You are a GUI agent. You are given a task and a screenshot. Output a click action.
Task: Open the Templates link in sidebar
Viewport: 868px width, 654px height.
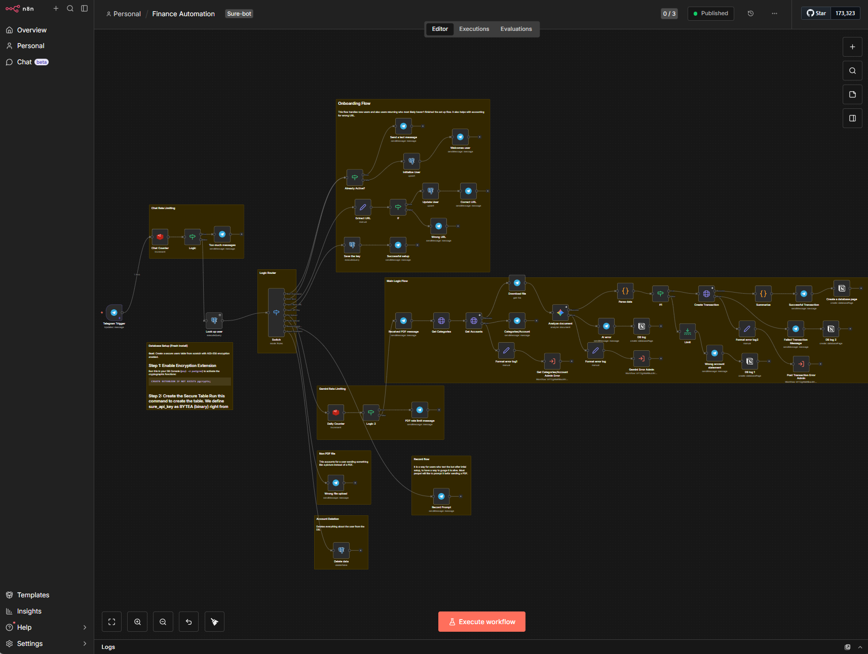click(33, 595)
